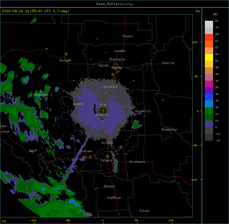Viewport: 229px width, 224px height.
Task: Click the ThreeHills town label
Action: (143, 111)
